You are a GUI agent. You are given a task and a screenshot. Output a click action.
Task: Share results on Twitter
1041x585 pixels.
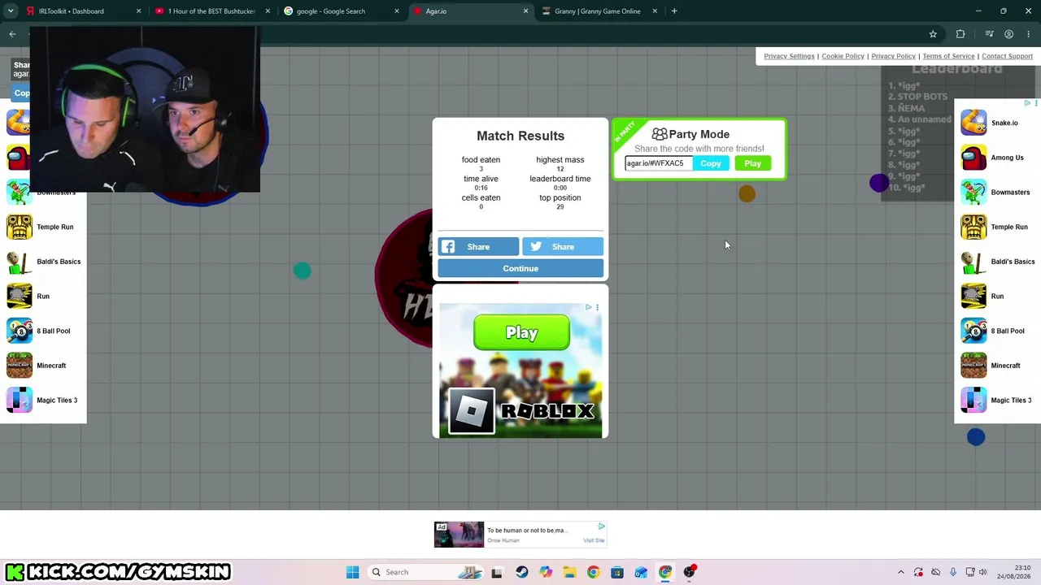coord(563,247)
